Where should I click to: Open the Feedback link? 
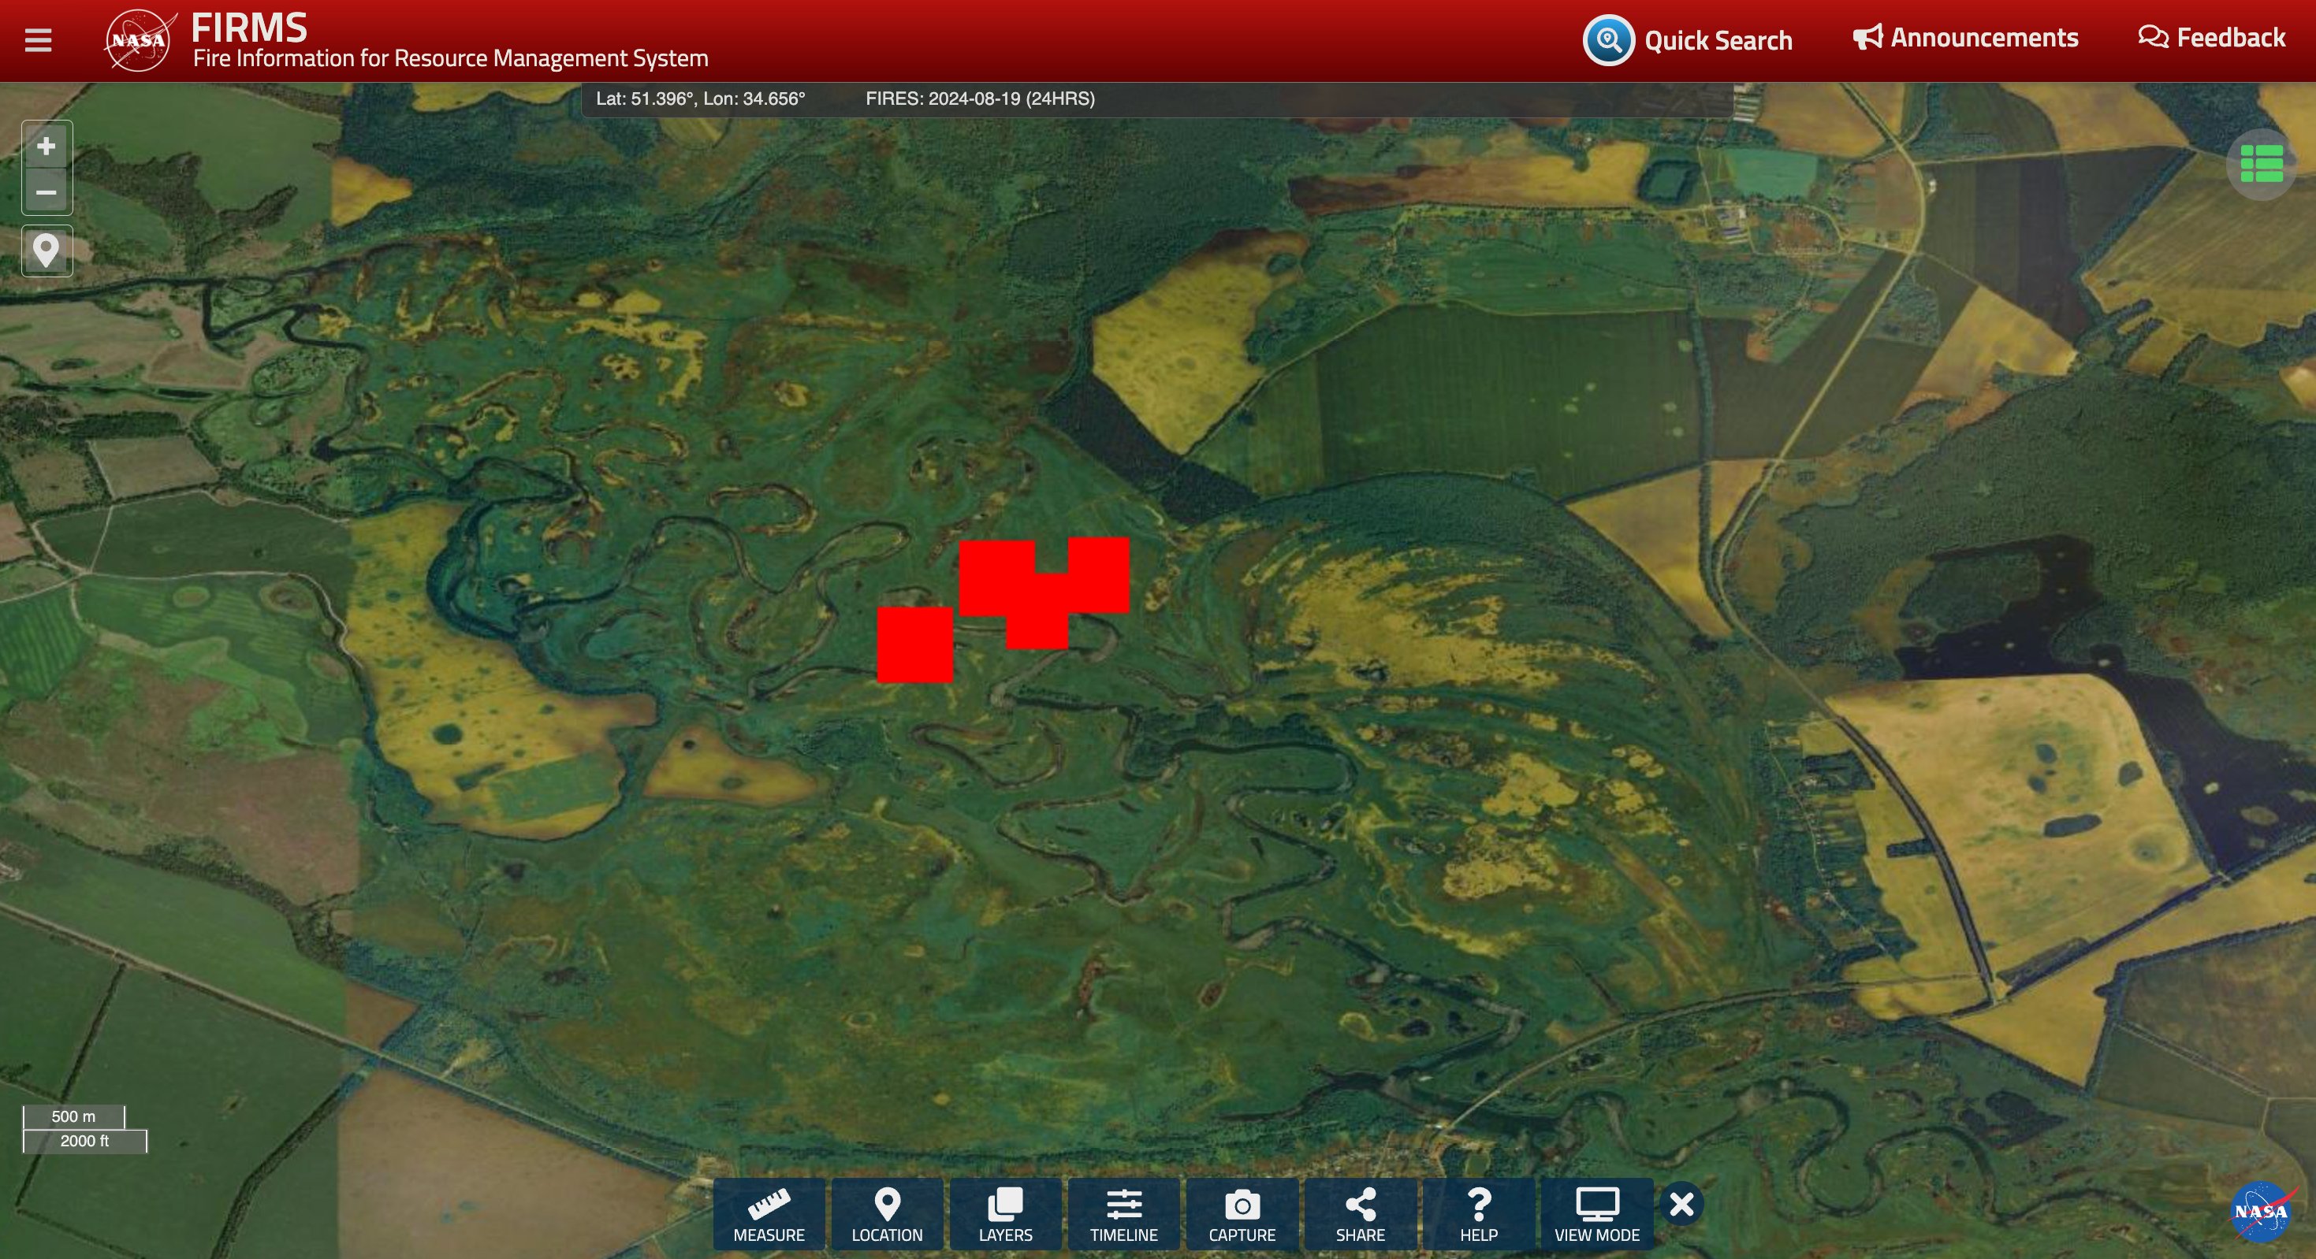coord(2212,38)
